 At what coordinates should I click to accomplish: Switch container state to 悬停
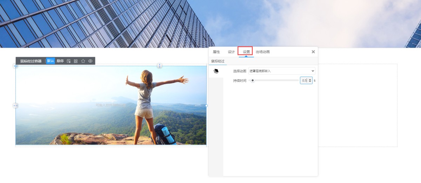tap(60, 61)
